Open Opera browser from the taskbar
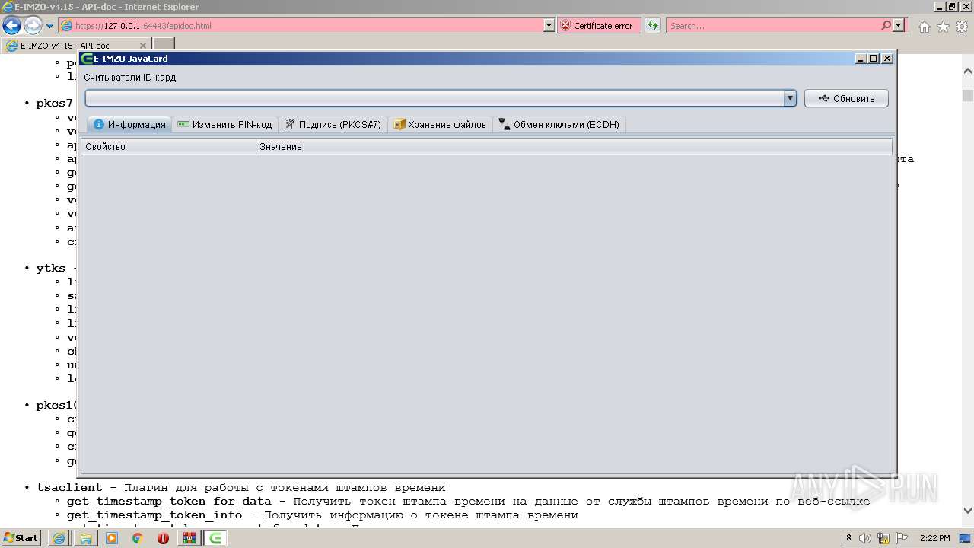The height and width of the screenshot is (548, 974). click(163, 538)
